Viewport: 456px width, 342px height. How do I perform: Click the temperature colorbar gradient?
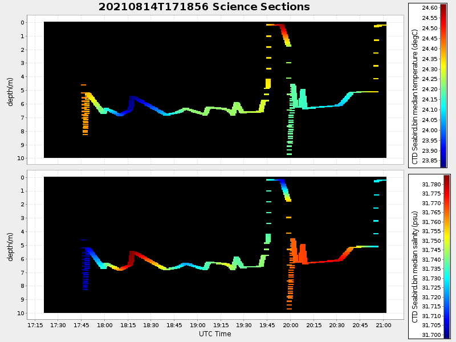pyautogui.click(x=443, y=85)
